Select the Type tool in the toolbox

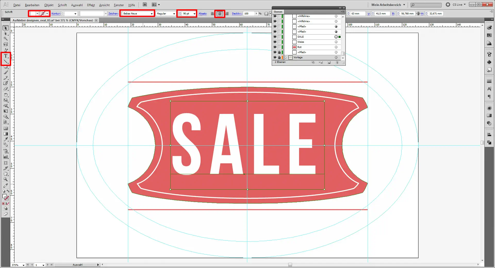coord(6,56)
